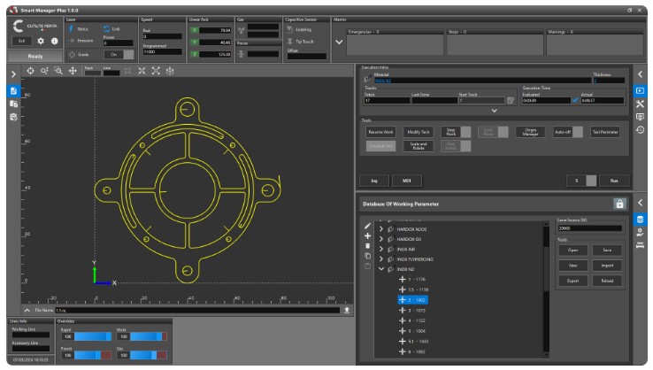Click the Laser Source (W) input field

tap(589, 228)
